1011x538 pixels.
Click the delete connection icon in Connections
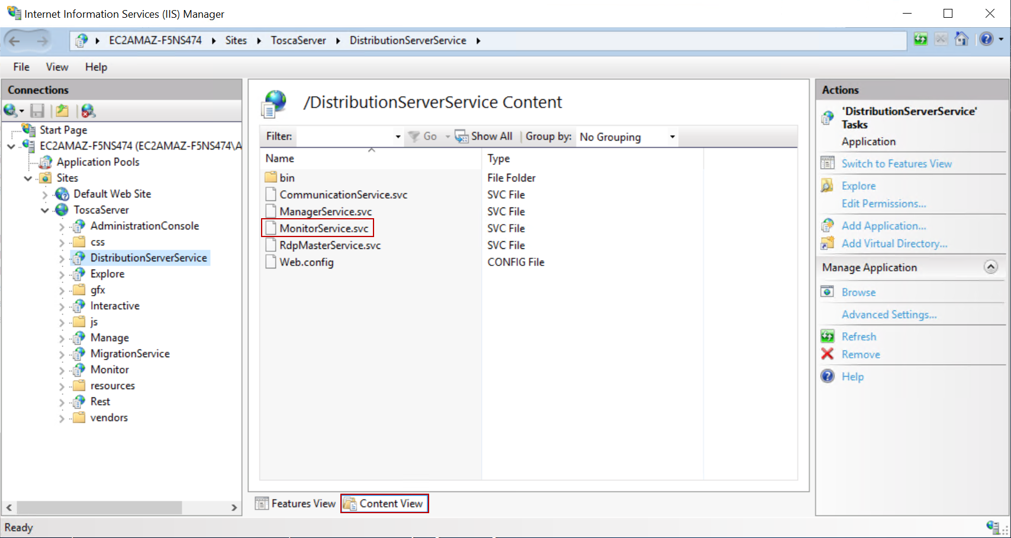[x=88, y=111]
